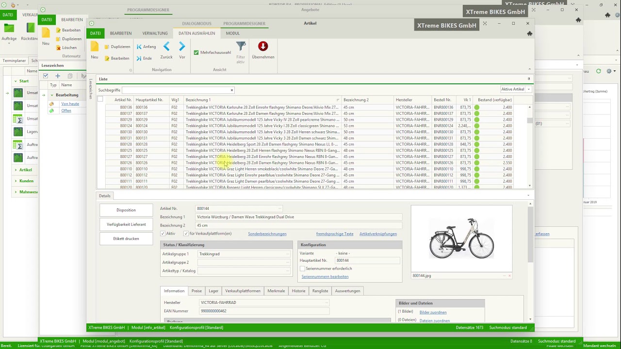The width and height of the screenshot is (621, 349).
Task: Click green stock indicator of row 800126
Action: tap(477, 163)
